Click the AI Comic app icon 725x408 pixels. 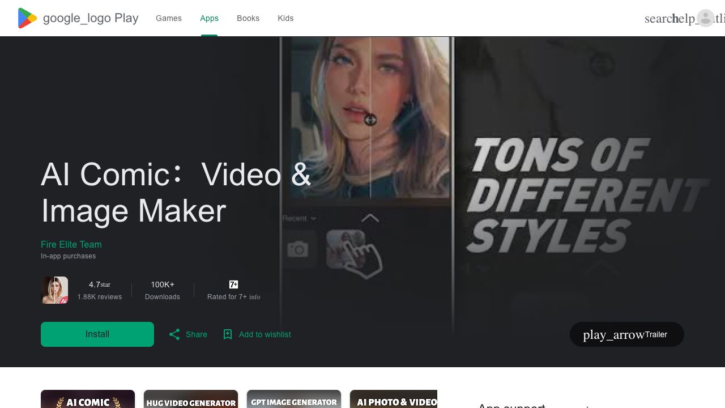(55, 290)
